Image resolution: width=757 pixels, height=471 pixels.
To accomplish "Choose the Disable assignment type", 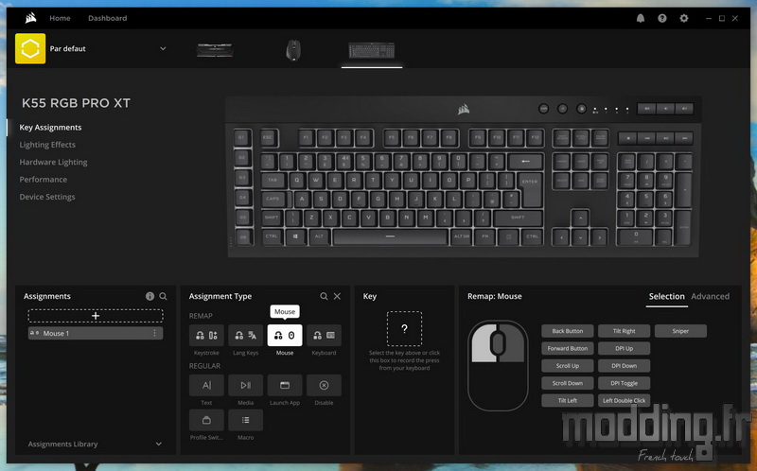I will pos(324,385).
